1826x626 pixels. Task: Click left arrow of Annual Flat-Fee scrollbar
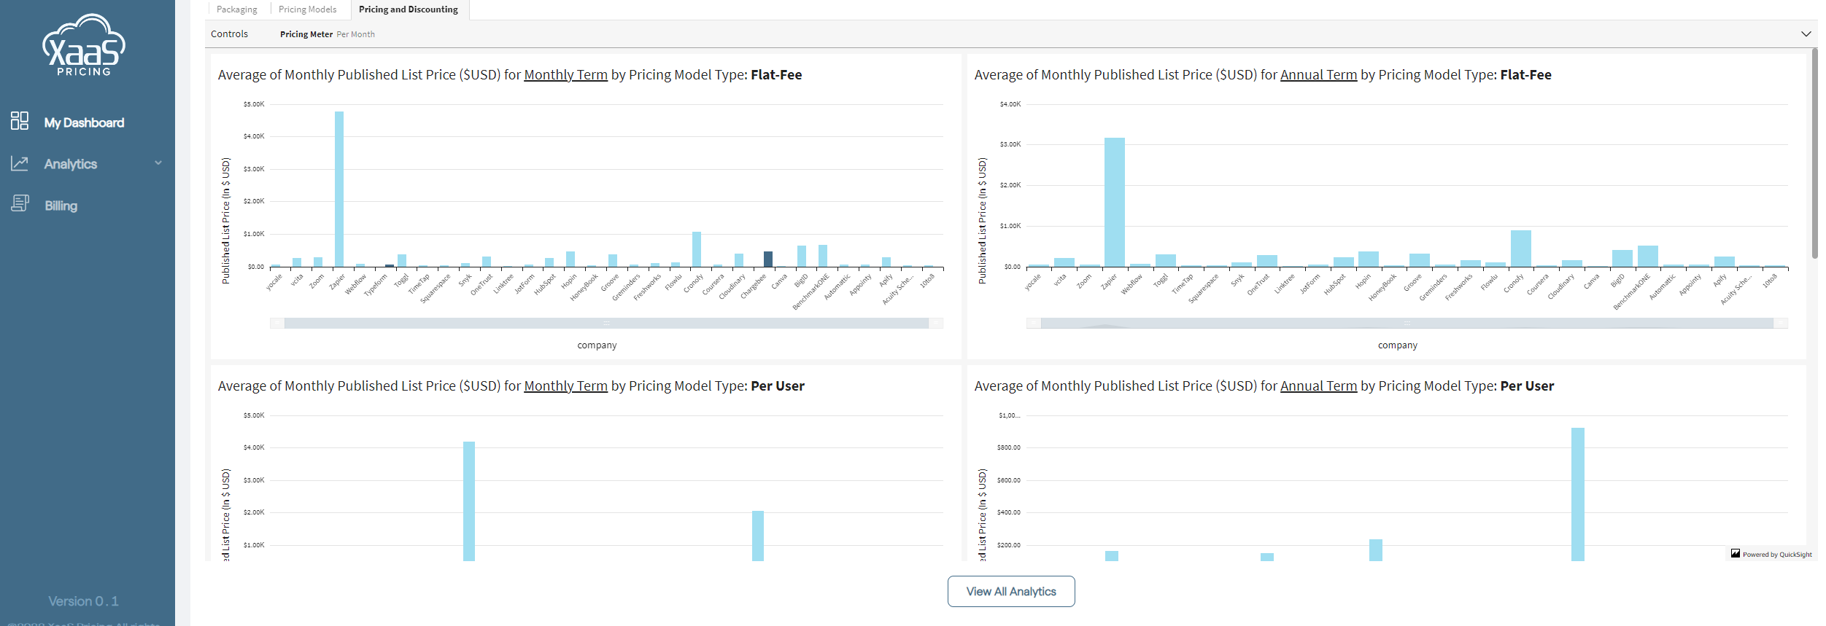[x=1034, y=323]
